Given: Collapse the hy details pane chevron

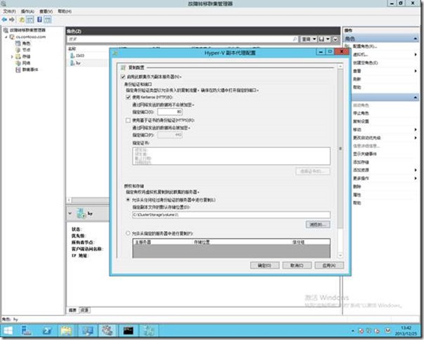Looking at the screenshot, I should 70,214.
